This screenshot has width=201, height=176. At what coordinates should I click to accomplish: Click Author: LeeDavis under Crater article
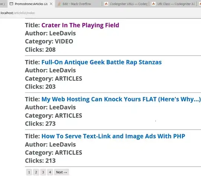click(x=50, y=34)
